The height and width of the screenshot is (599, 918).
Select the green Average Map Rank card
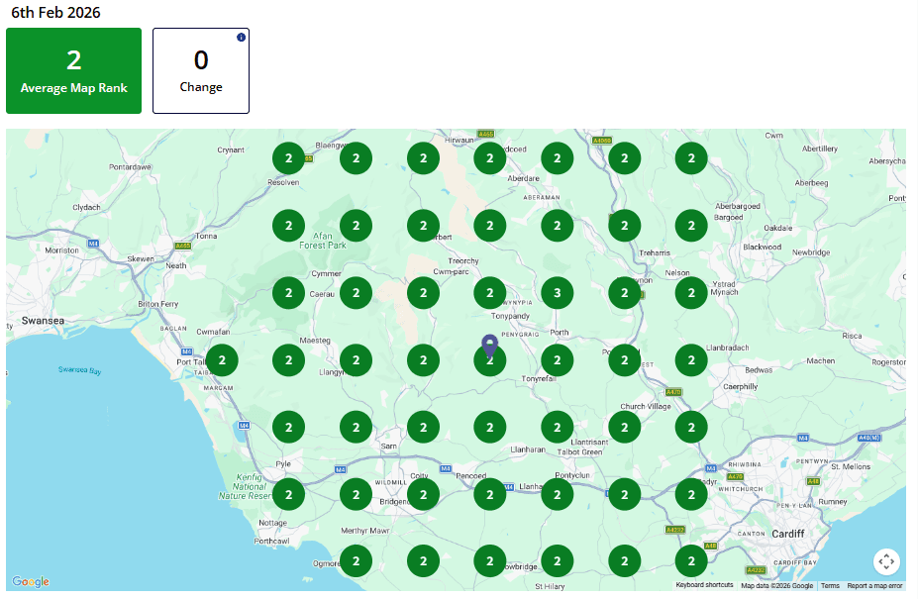coord(74,70)
